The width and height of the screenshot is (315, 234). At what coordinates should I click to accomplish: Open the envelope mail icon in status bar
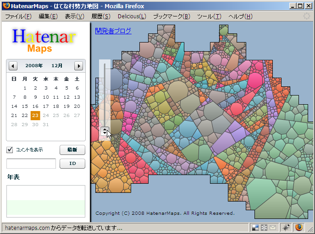pyautogui.click(x=273, y=228)
